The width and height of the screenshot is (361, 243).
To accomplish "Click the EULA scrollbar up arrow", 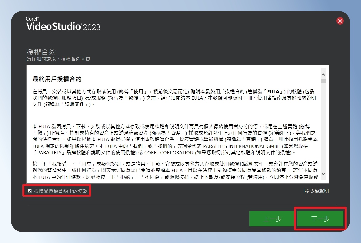I will [323, 75].
